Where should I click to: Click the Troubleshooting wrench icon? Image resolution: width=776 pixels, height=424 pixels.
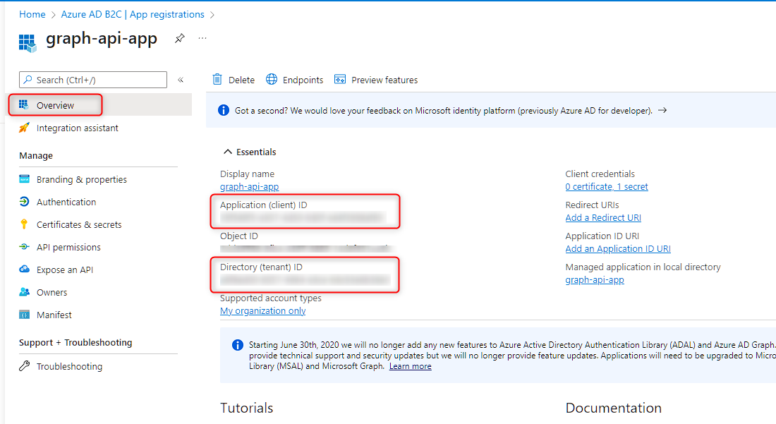pos(24,366)
